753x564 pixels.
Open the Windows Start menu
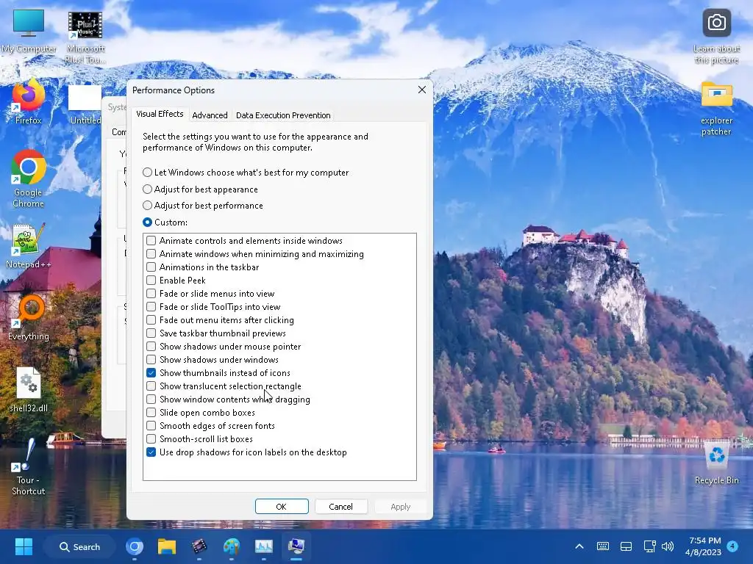[x=24, y=546]
